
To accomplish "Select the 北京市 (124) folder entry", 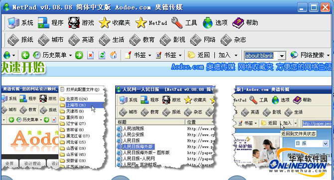I will (x=74, y=99).
